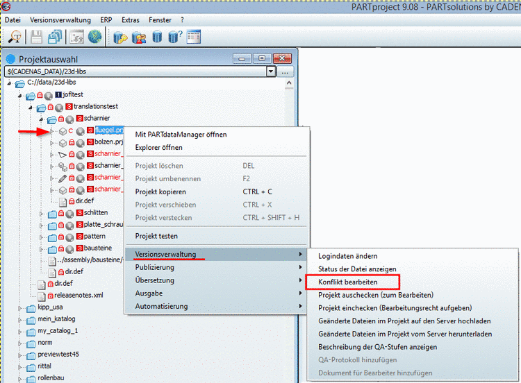Click 'Projekt auschecken (zum Bearbeiten)'

point(376,295)
